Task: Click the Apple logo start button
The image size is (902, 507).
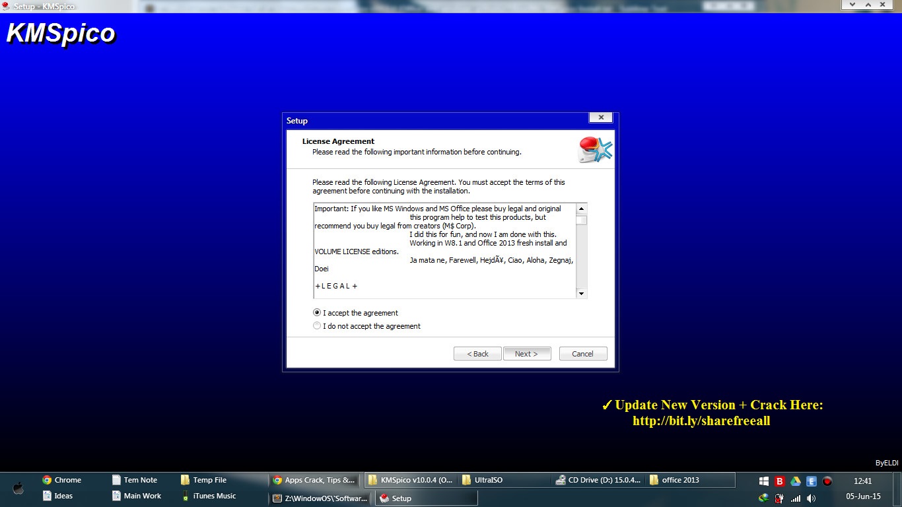Action: tap(18, 488)
